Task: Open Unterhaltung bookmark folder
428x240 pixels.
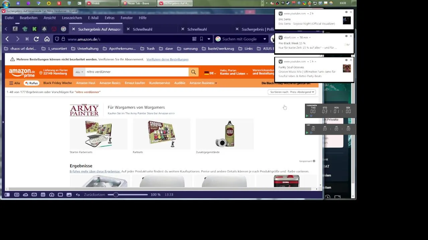Action: (85, 49)
